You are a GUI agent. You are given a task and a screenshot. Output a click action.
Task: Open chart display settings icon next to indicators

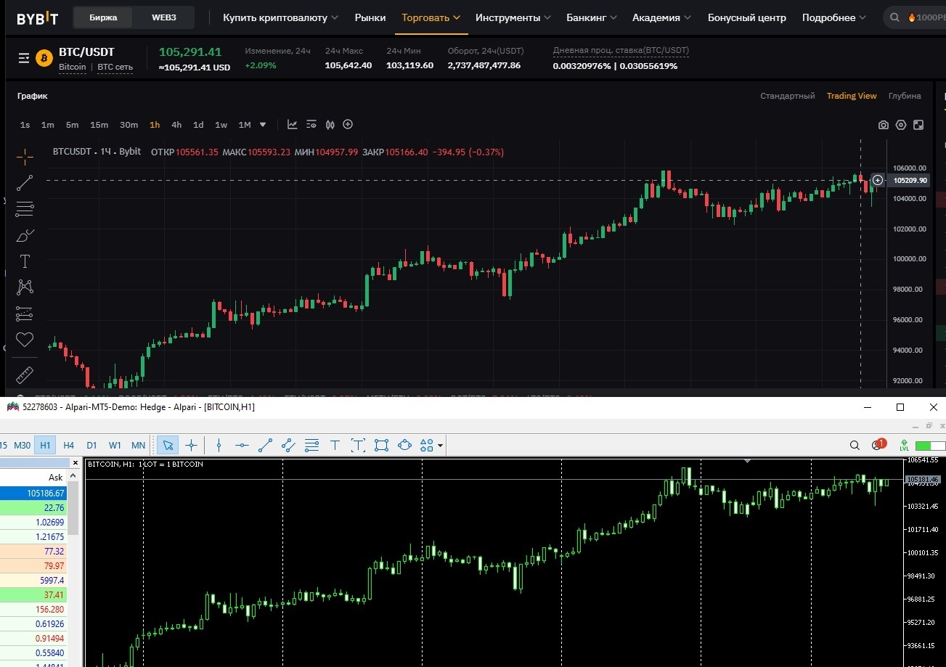[x=311, y=125]
